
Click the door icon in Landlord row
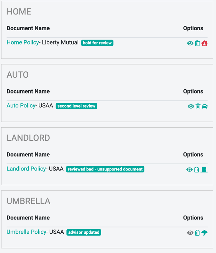click(x=204, y=170)
